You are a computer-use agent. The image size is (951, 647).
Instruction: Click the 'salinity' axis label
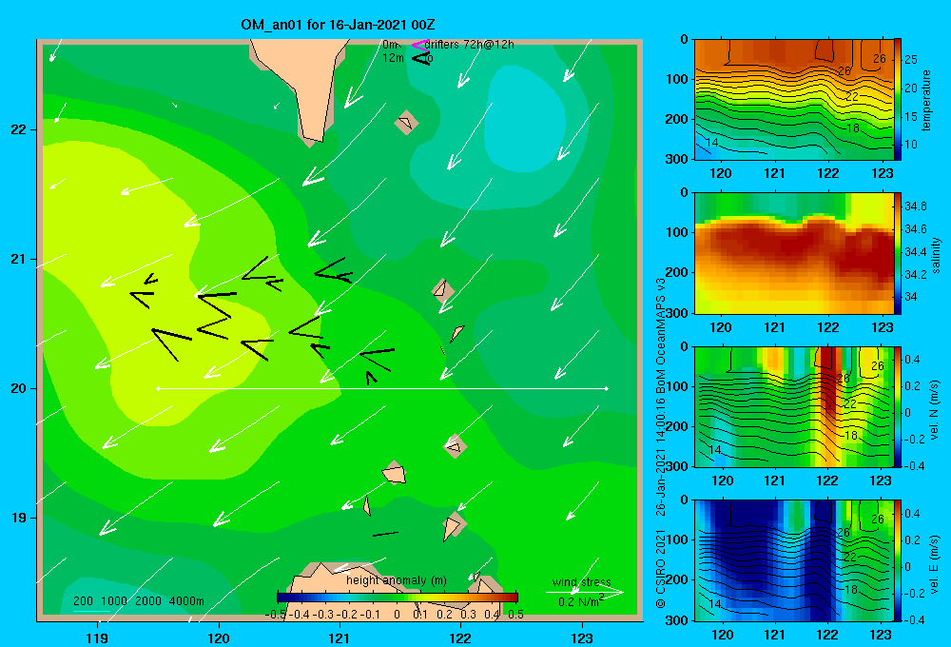[x=936, y=255]
